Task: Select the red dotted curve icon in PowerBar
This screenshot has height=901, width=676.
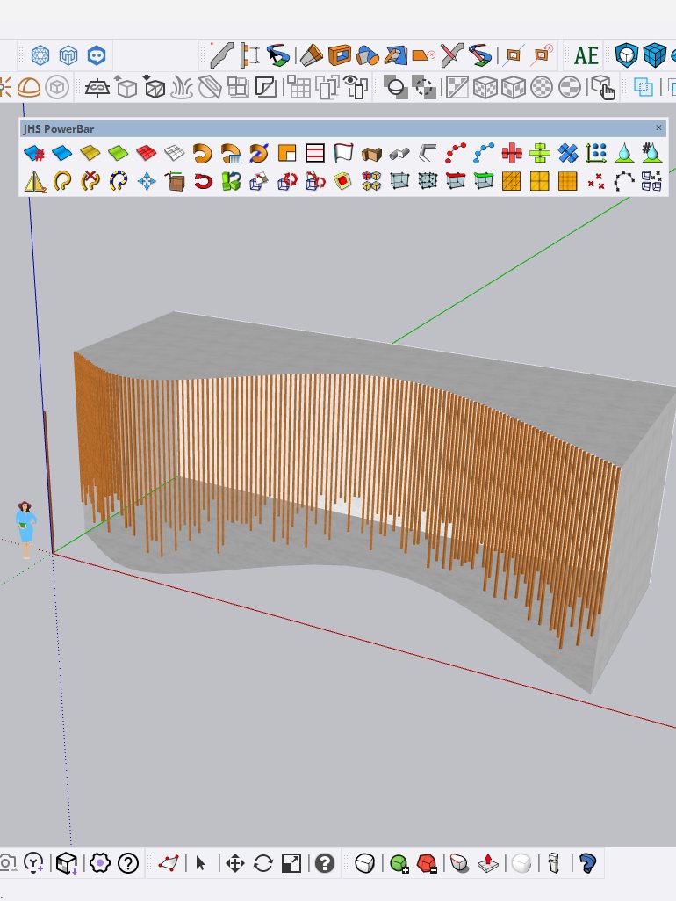Action: point(456,154)
